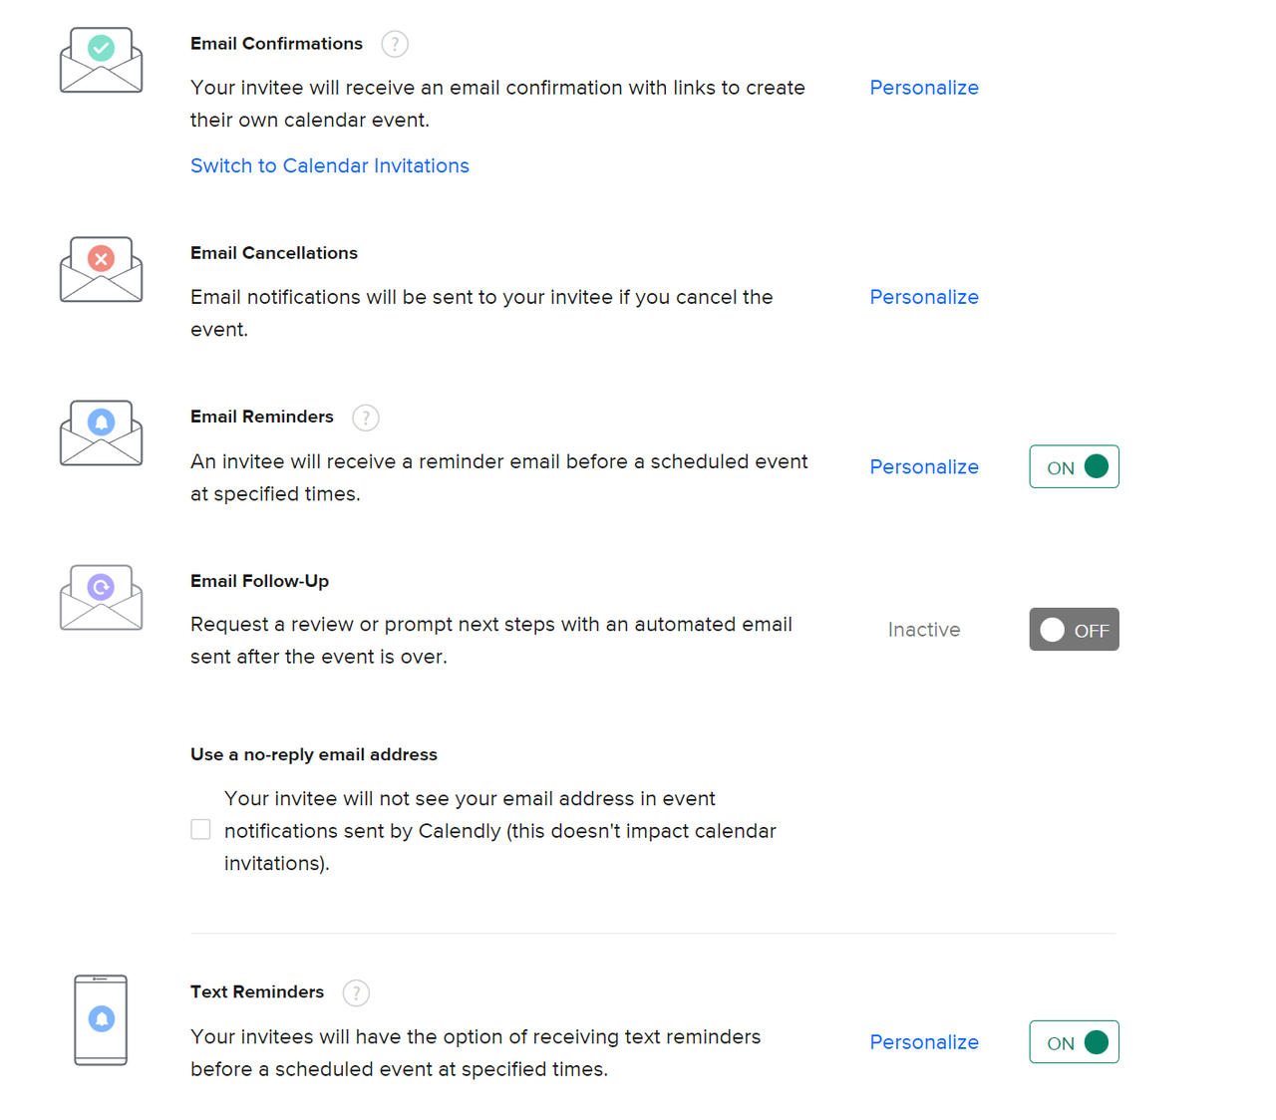Image resolution: width=1276 pixels, height=1120 pixels.
Task: Personalize the Text Reminders settings
Action: [x=923, y=1042]
